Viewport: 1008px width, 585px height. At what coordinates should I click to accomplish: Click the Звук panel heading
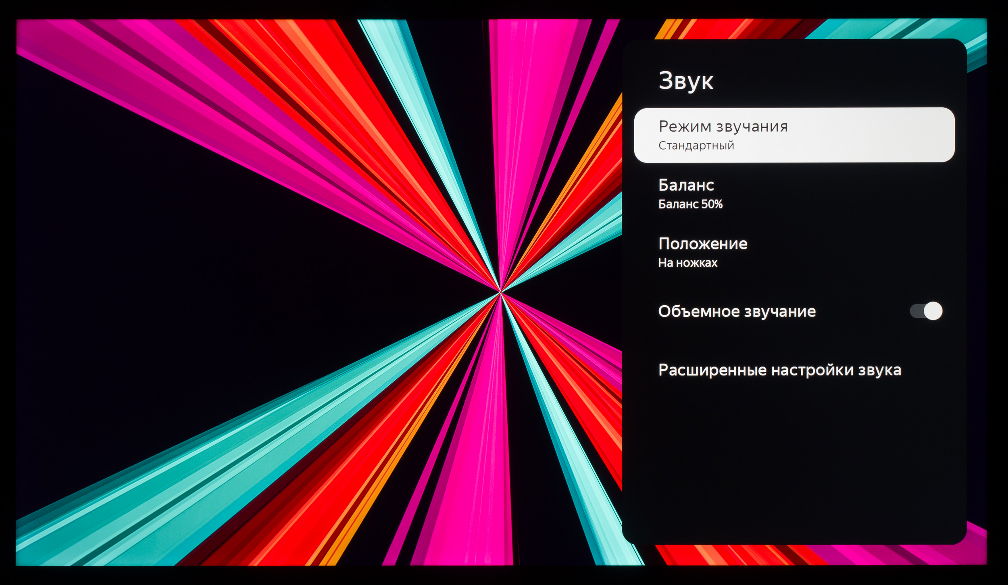coord(685,81)
